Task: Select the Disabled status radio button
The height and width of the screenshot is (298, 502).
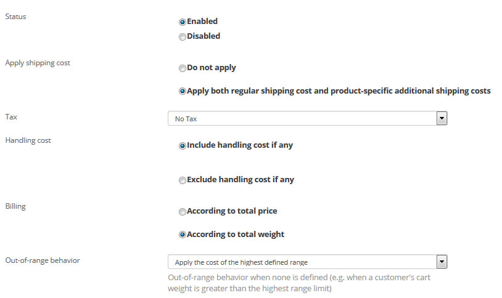Action: click(x=183, y=36)
